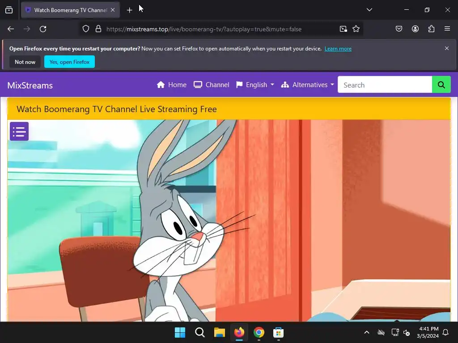
Task: Open the notifications bell icon
Action: pos(446,332)
